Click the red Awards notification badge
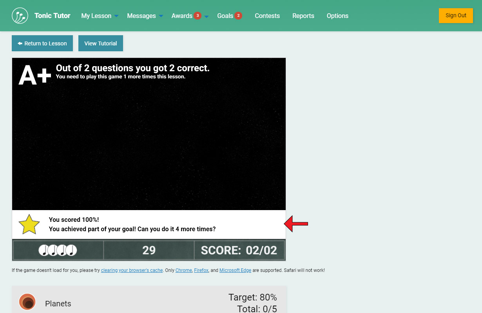Viewport: 482px width, 313px height. click(x=198, y=16)
